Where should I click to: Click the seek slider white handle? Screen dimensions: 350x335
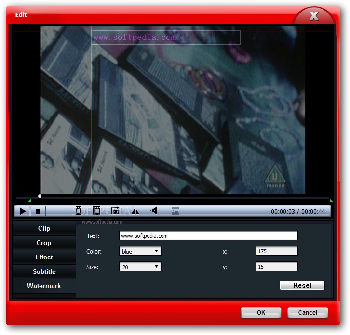tap(40, 196)
